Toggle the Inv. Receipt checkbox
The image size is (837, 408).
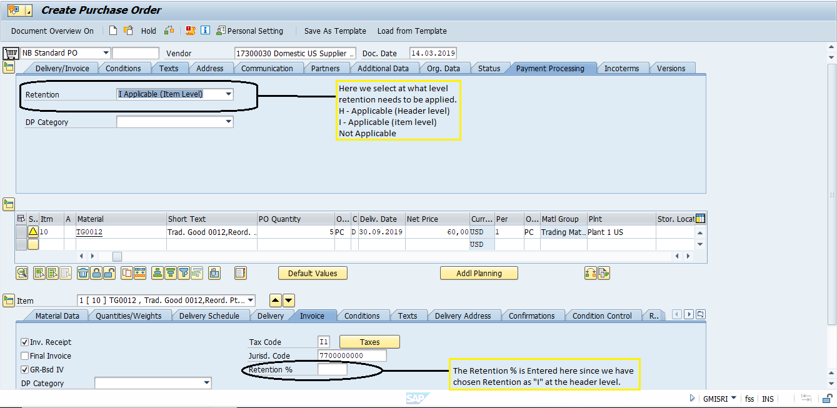pos(25,342)
